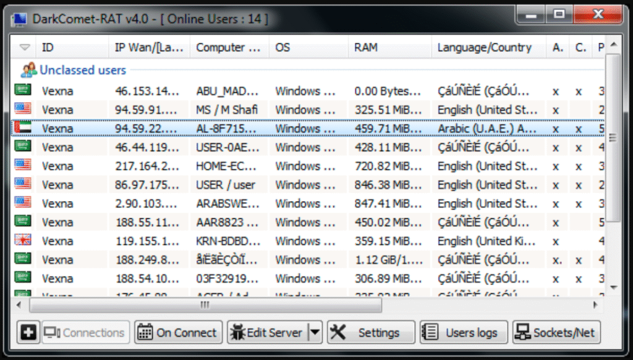Click the plus icon button at bottom left

[28, 332]
